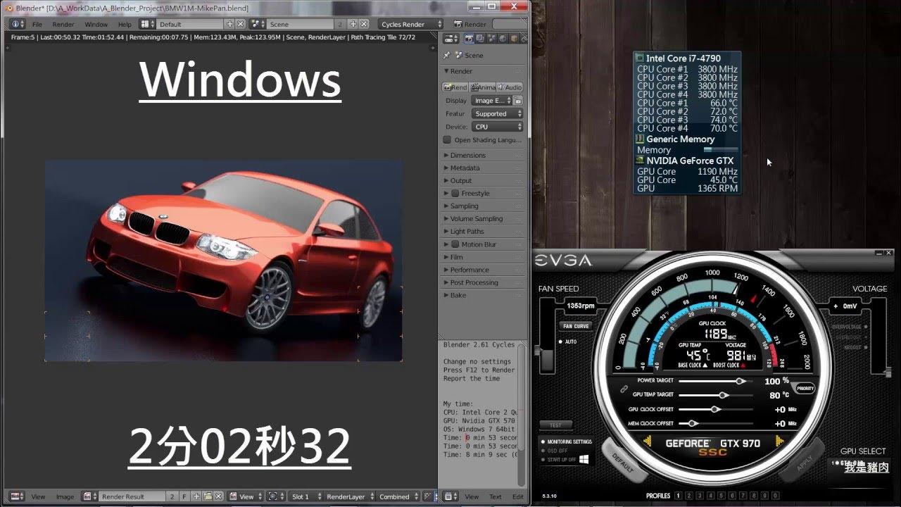Adjust the POWER TARGET slider
This screenshot has height=507, width=901.
[716, 381]
